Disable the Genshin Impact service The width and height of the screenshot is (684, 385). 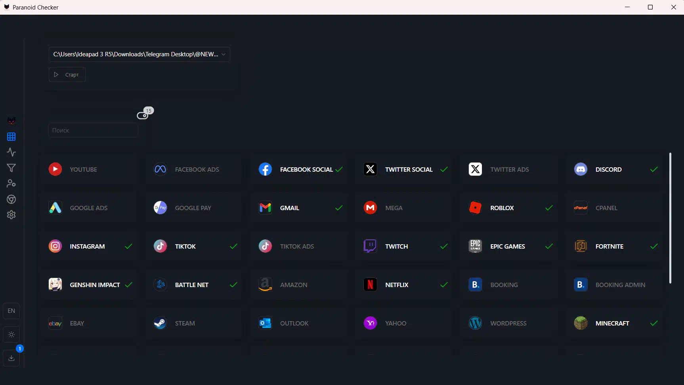[x=88, y=285]
